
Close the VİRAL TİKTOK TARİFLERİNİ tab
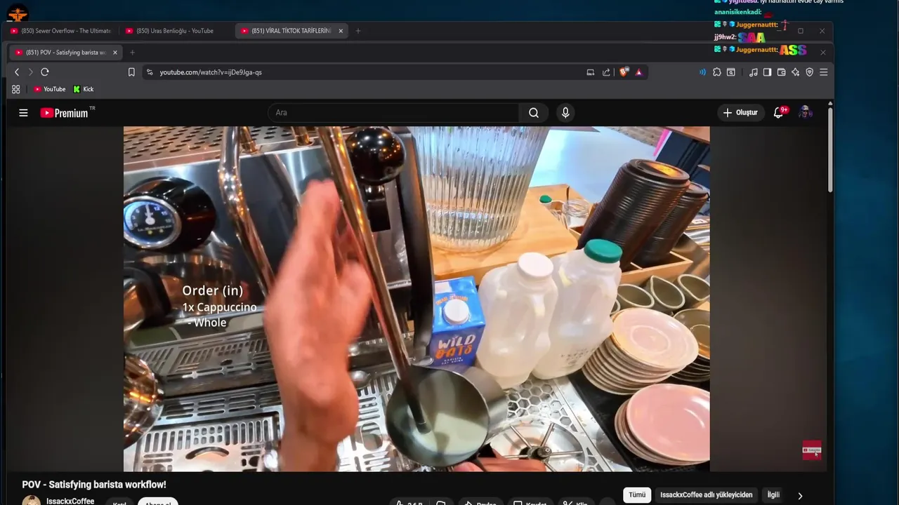(x=341, y=31)
